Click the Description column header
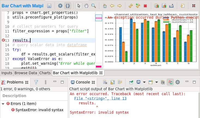Image resolution: width=200 pixels, height=118 pixels. coord(14,96)
